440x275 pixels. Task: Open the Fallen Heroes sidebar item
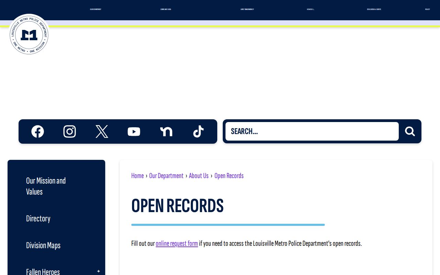coord(43,272)
